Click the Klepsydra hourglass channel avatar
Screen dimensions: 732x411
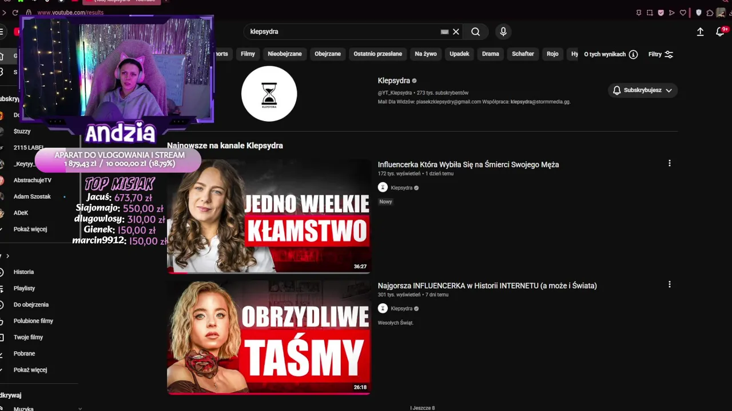pos(269,94)
